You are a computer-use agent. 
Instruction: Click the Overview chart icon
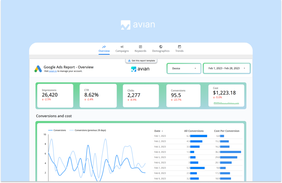tap(104, 47)
